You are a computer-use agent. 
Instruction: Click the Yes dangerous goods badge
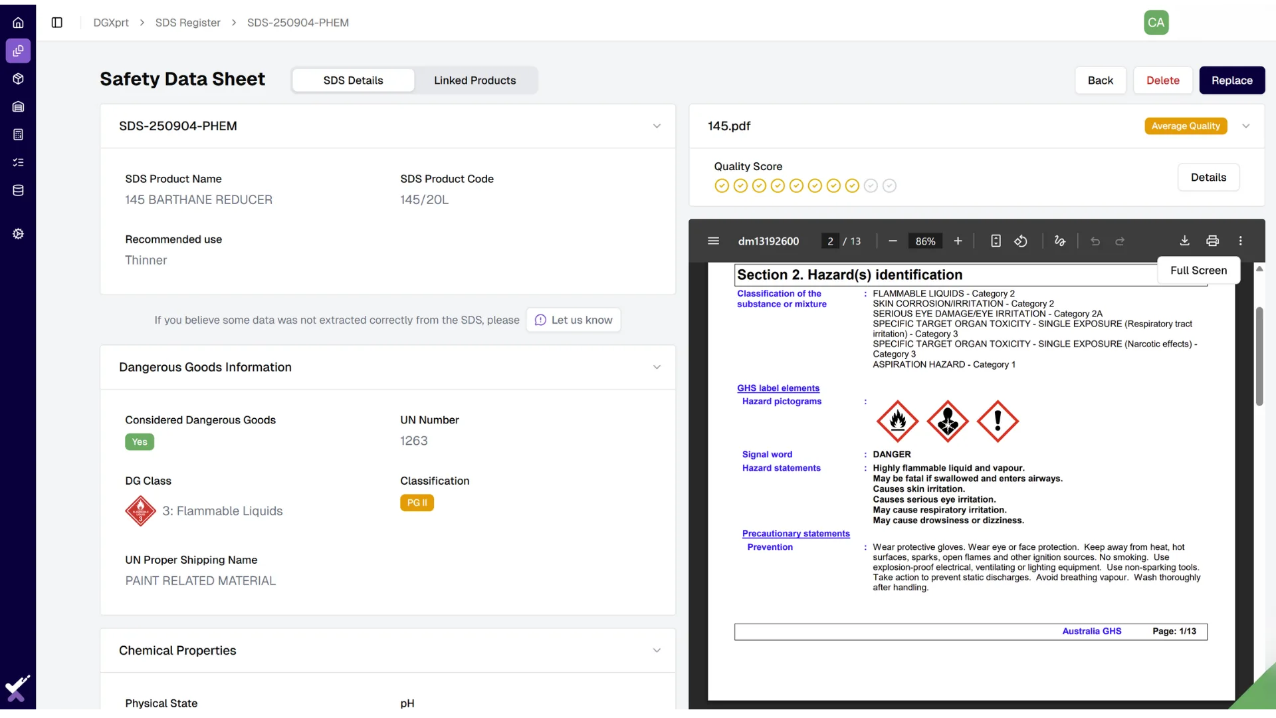coord(139,442)
